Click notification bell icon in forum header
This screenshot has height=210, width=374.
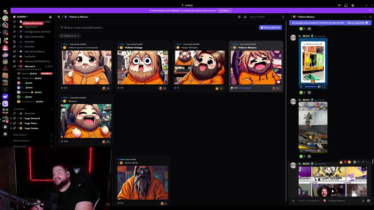click(239, 17)
